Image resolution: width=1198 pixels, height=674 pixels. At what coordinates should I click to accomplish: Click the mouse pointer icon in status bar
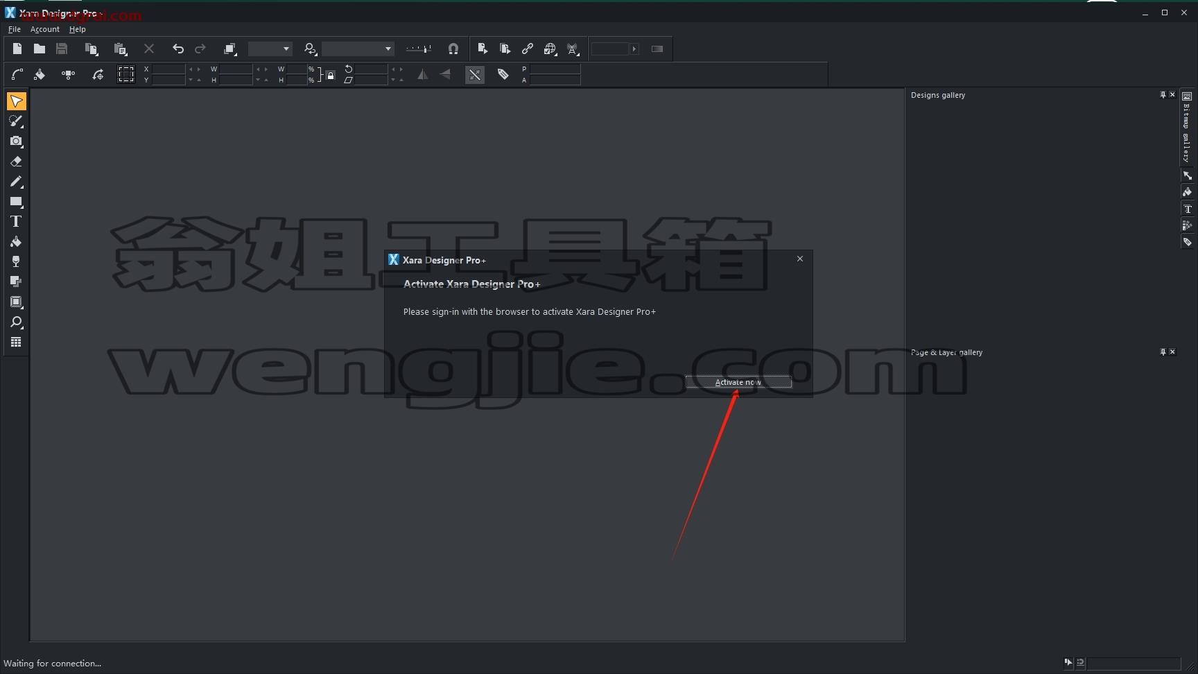click(x=1068, y=662)
